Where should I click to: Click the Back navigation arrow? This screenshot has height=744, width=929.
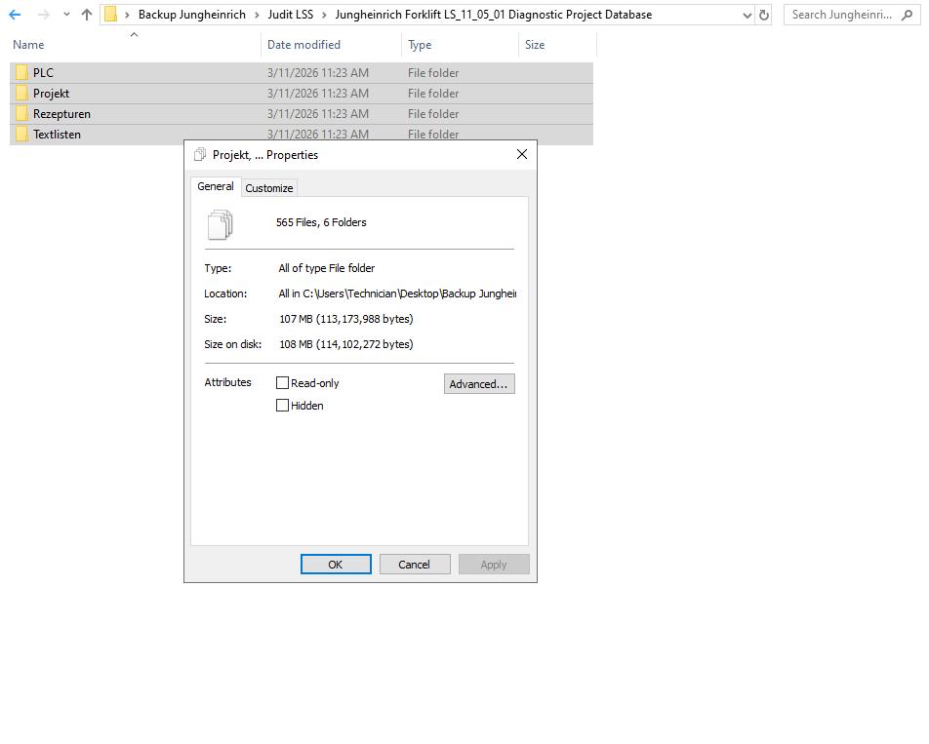pos(15,15)
